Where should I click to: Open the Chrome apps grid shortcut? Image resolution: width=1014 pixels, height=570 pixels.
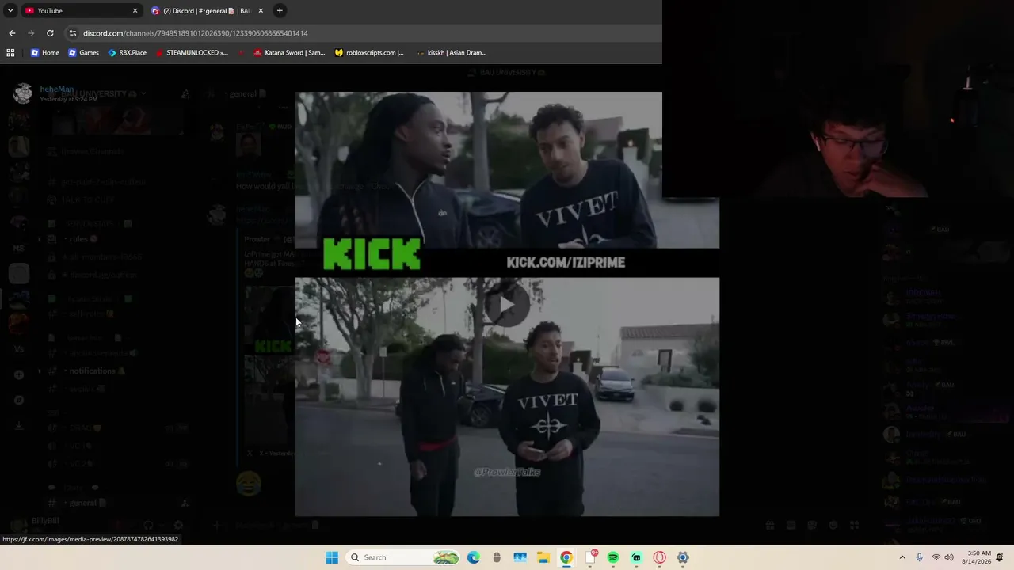pyautogui.click(x=10, y=52)
